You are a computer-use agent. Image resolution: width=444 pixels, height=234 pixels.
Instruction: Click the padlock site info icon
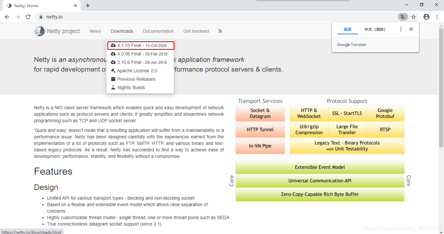point(41,17)
